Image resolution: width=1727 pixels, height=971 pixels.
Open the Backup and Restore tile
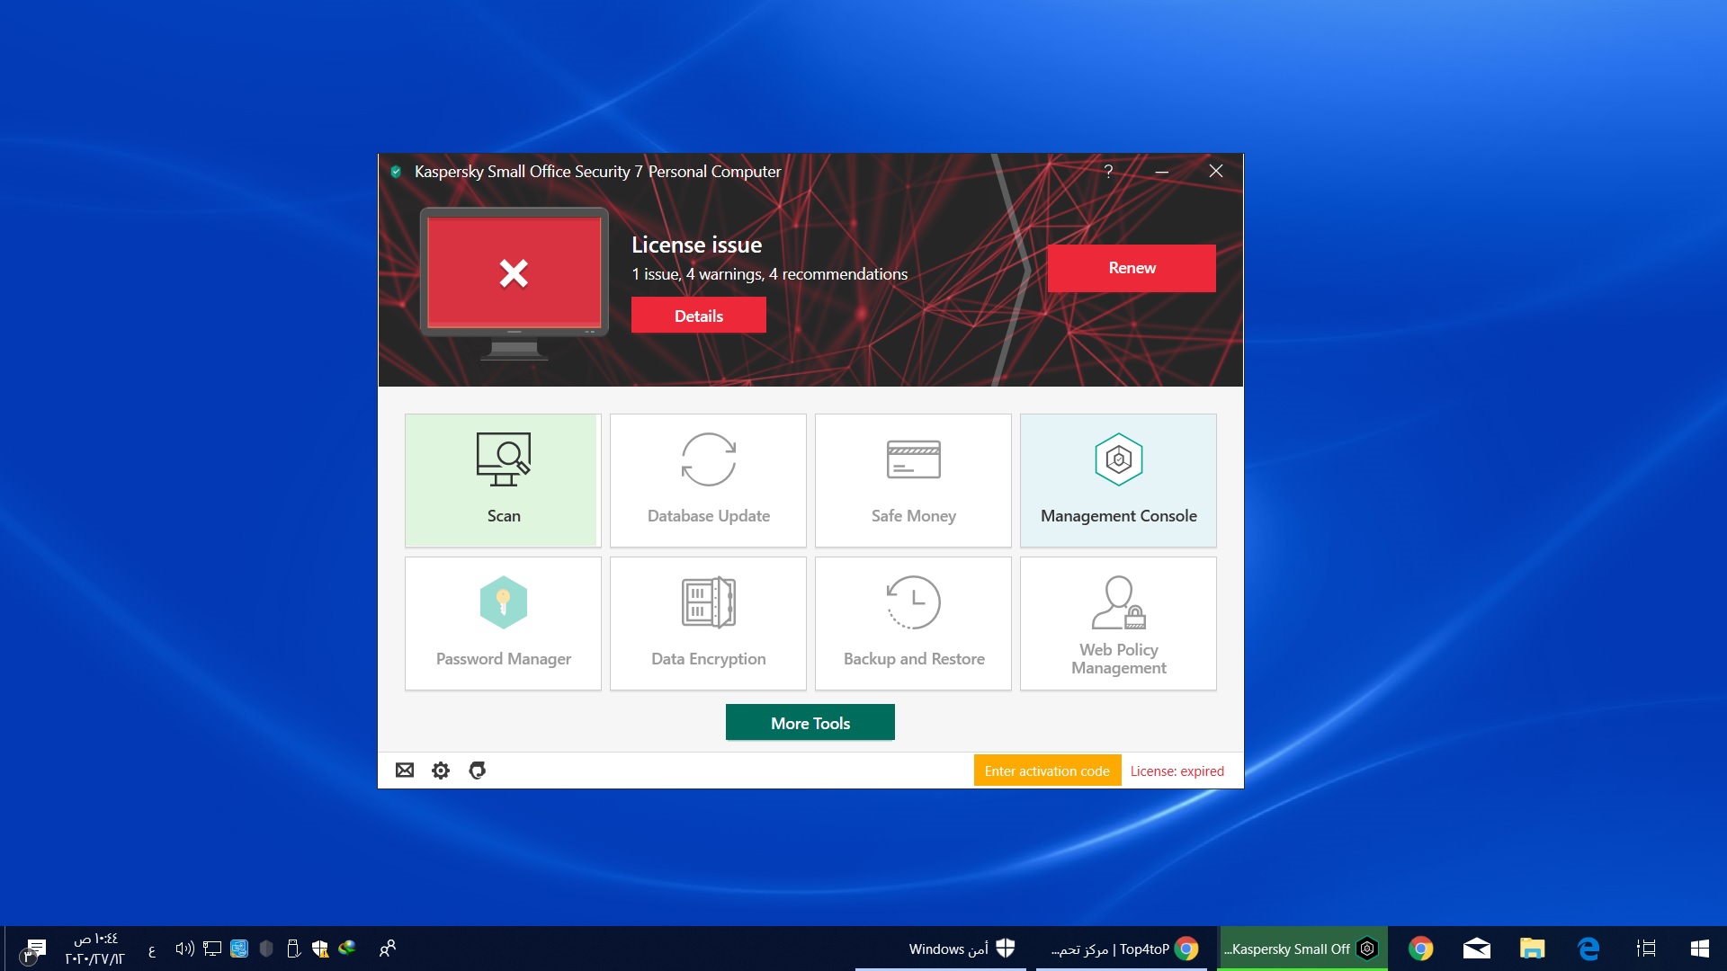coord(913,623)
